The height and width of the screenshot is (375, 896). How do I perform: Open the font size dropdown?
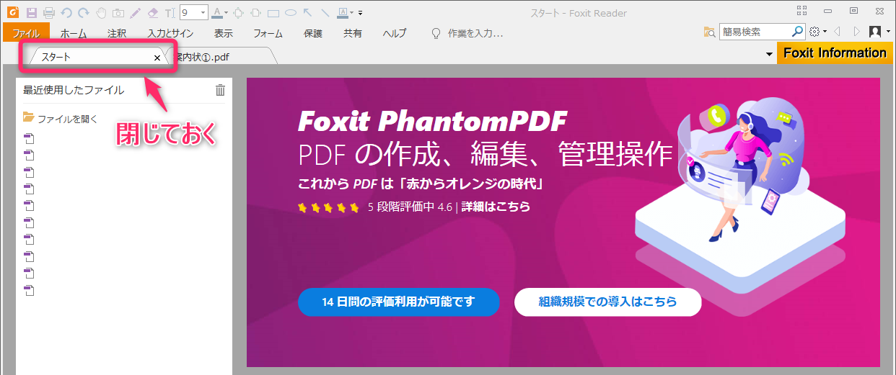click(x=203, y=13)
